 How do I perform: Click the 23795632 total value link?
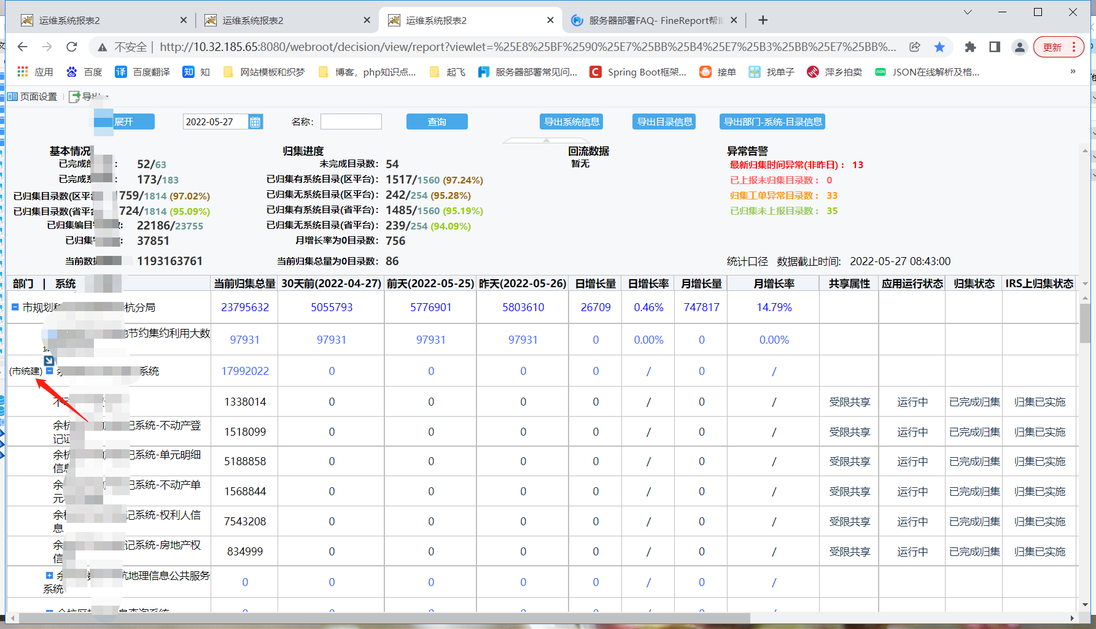(x=245, y=307)
